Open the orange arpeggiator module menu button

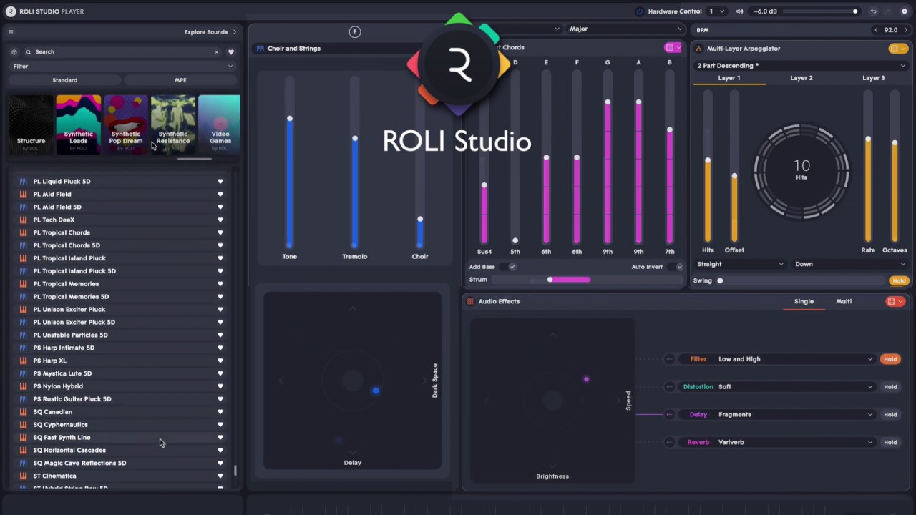click(x=898, y=49)
